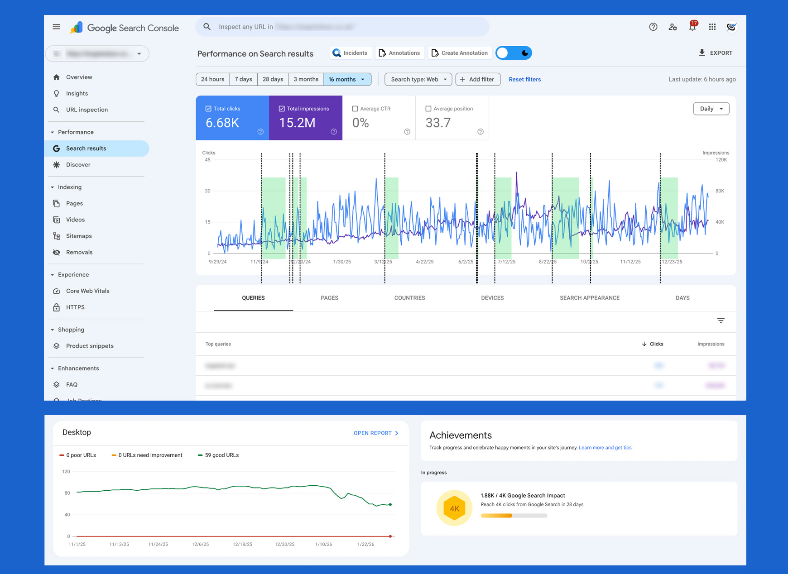Click the Add filter button
Image resolution: width=788 pixels, height=574 pixels.
[478, 79]
